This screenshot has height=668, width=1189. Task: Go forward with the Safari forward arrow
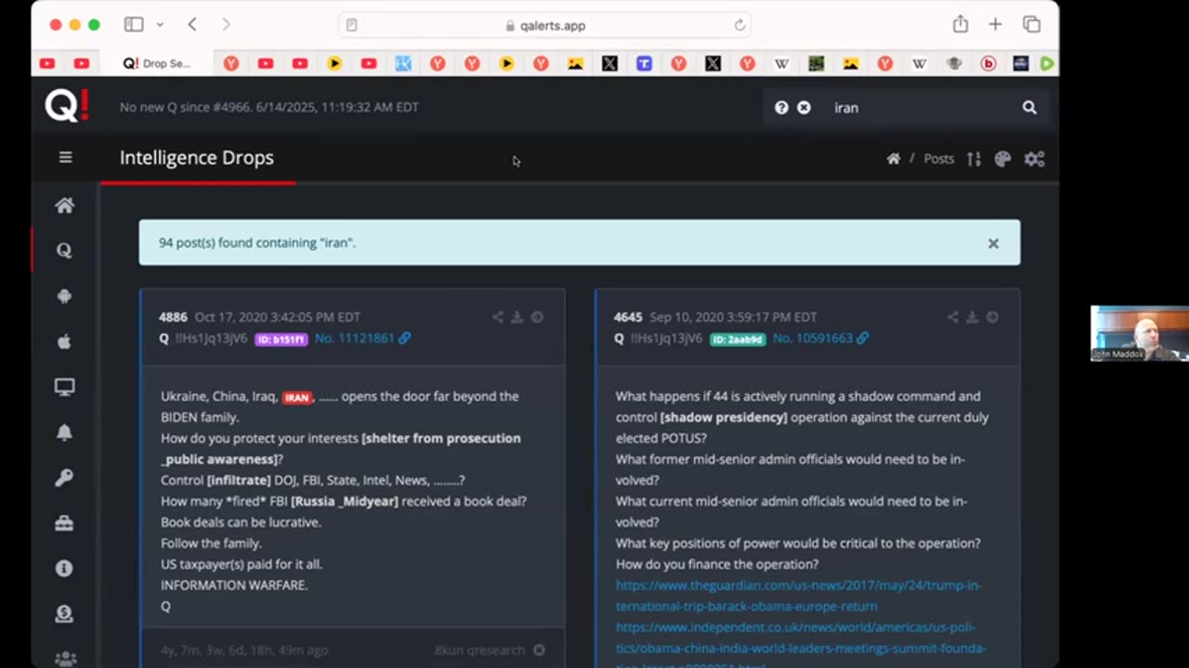(226, 25)
